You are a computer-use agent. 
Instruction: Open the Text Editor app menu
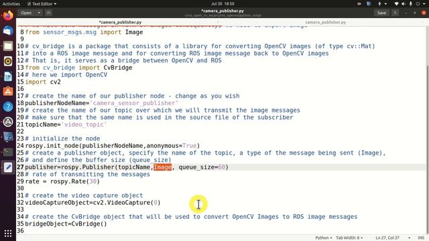tap(42, 4)
